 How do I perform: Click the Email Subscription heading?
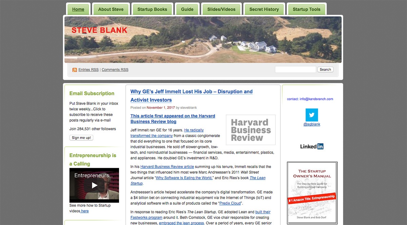[x=92, y=94]
